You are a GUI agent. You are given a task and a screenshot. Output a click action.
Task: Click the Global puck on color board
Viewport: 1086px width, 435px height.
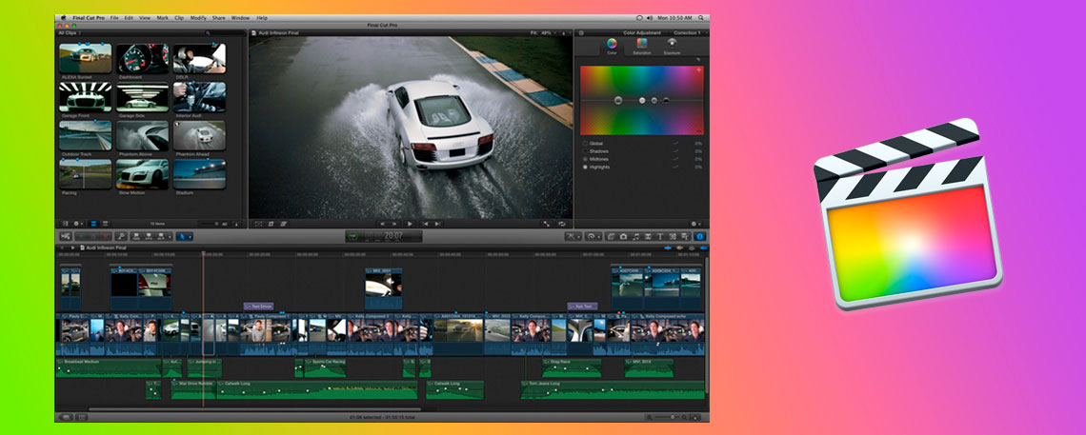pos(618,100)
